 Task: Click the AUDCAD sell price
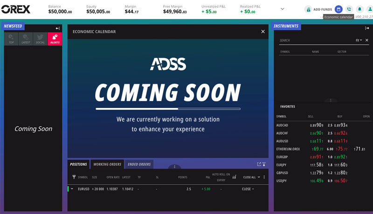[317, 125]
